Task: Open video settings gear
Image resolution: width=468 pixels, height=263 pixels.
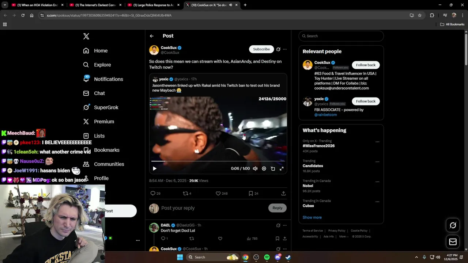Action: point(264,168)
